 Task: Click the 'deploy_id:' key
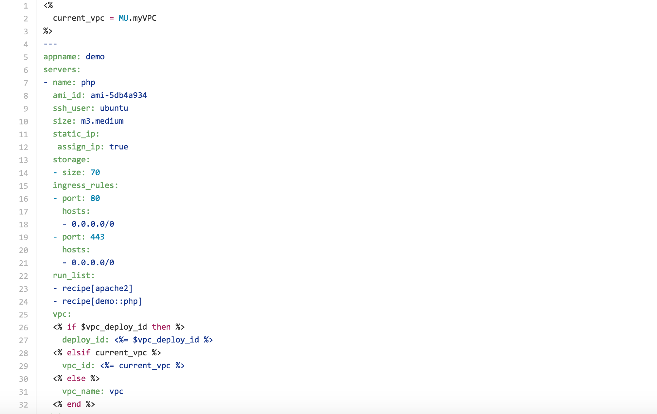tap(86, 340)
